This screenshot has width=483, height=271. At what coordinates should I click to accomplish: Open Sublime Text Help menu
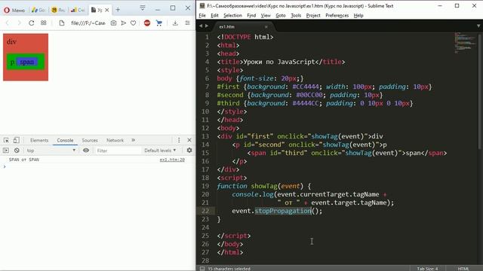tap(358, 15)
